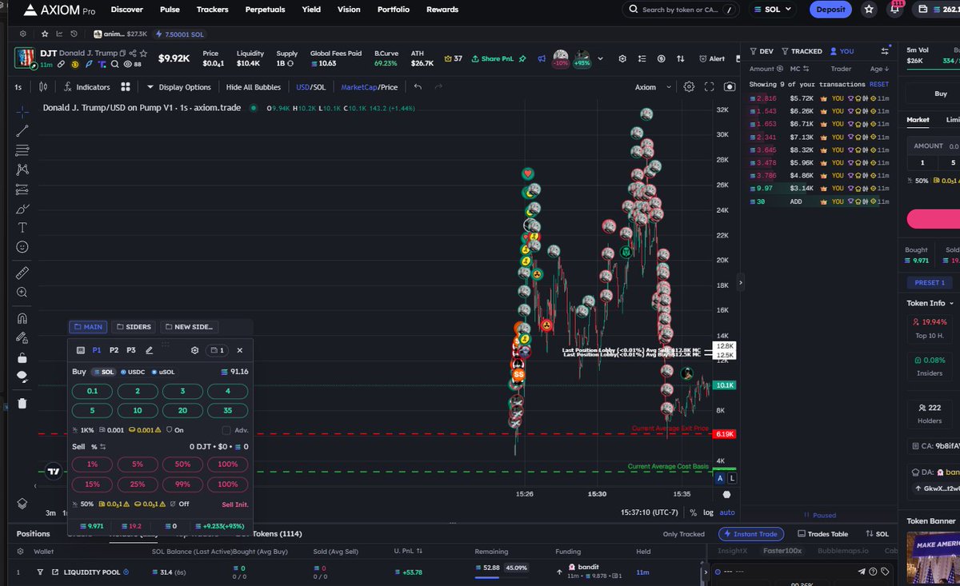Image resolution: width=960 pixels, height=586 pixels.
Task: Open the 1s timeframe selector
Action: click(18, 87)
